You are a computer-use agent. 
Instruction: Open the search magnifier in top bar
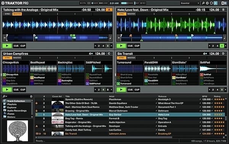(203, 3)
